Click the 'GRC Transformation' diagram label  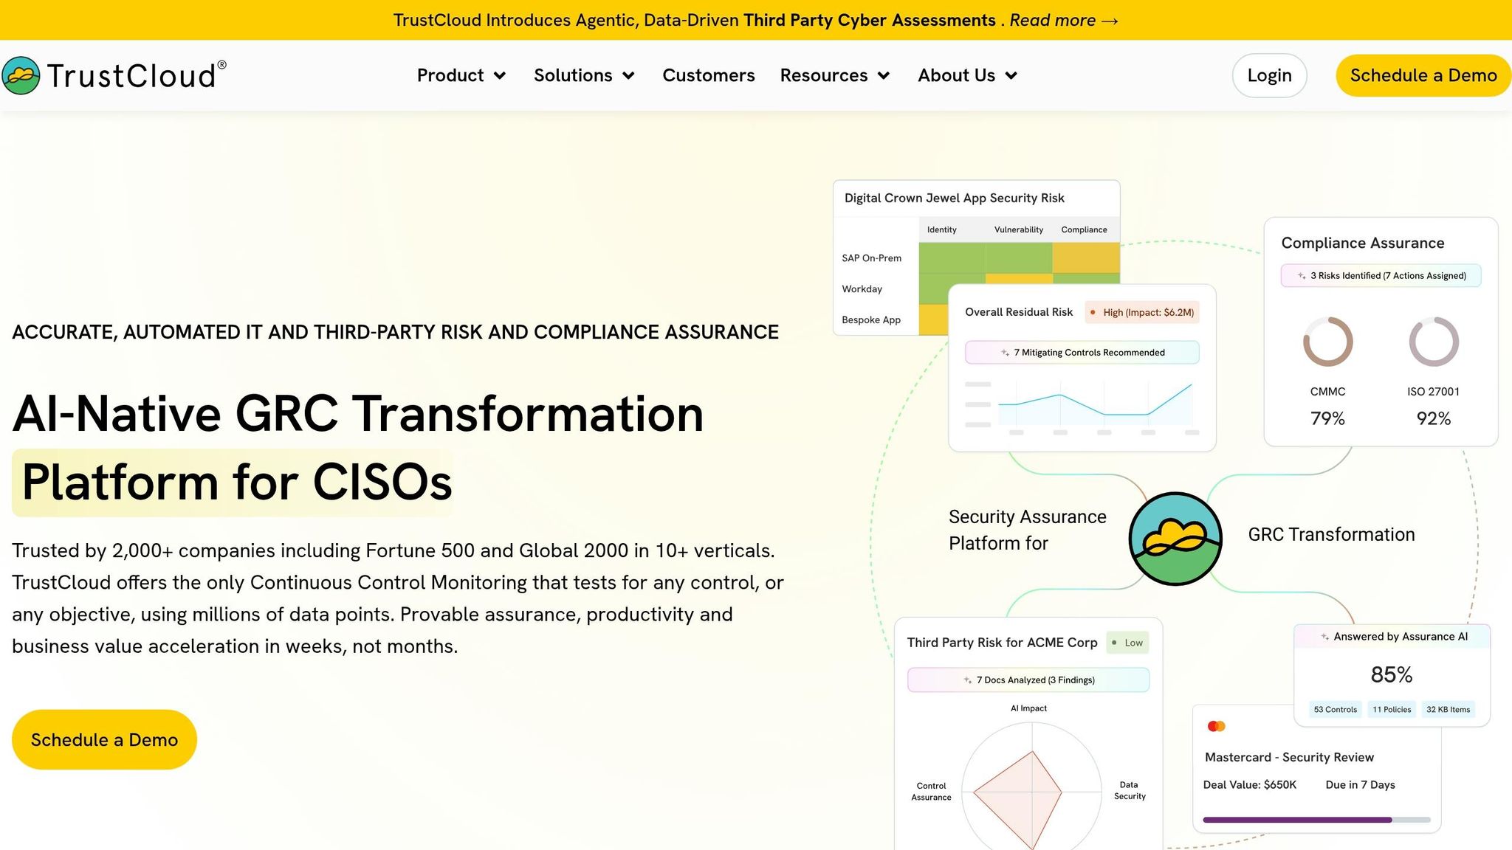(1332, 534)
